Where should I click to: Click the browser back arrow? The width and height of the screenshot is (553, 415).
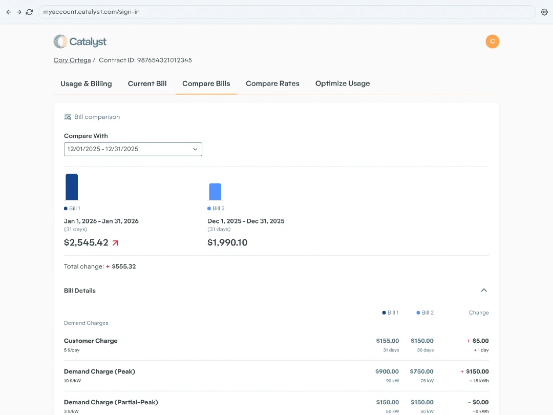(9, 12)
